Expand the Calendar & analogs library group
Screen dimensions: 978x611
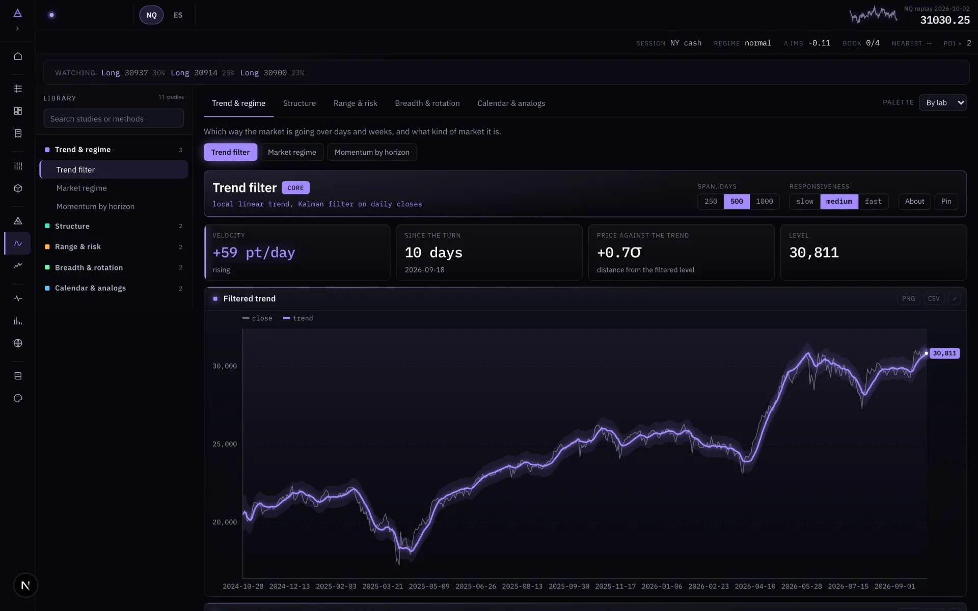pos(114,288)
